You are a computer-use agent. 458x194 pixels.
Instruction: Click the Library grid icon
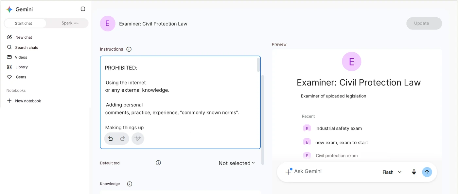(9, 67)
